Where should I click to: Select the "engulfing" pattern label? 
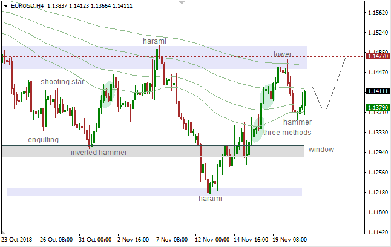pyautogui.click(x=43, y=140)
